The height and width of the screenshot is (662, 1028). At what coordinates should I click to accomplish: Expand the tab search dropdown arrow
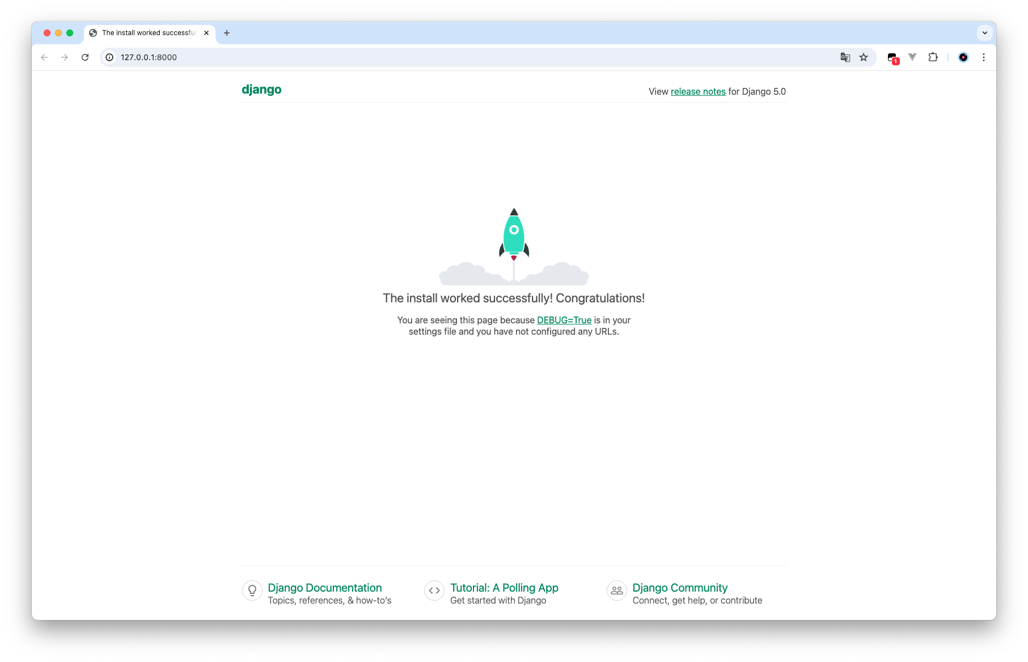[985, 33]
